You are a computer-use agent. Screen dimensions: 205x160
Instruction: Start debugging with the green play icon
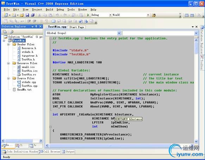88,15
